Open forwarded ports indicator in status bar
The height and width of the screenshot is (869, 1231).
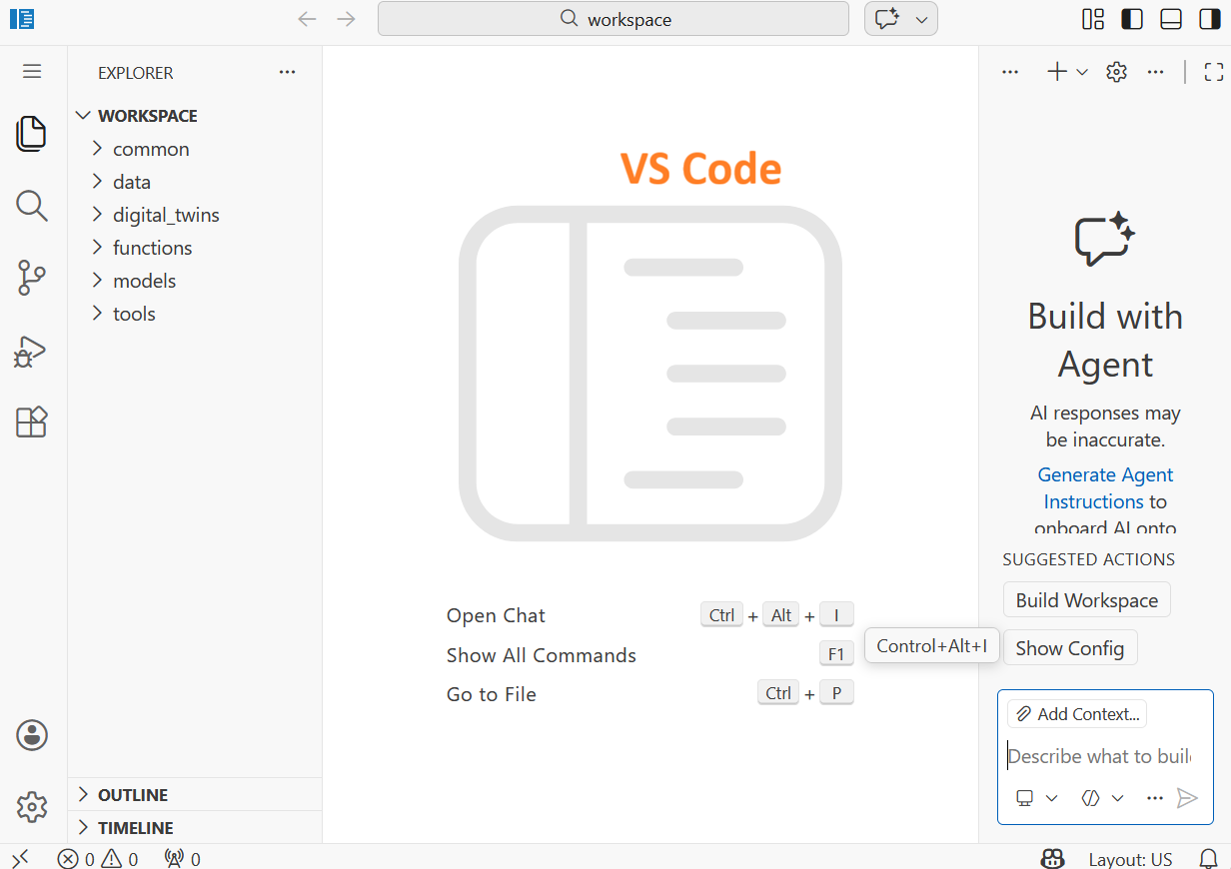coord(182,859)
